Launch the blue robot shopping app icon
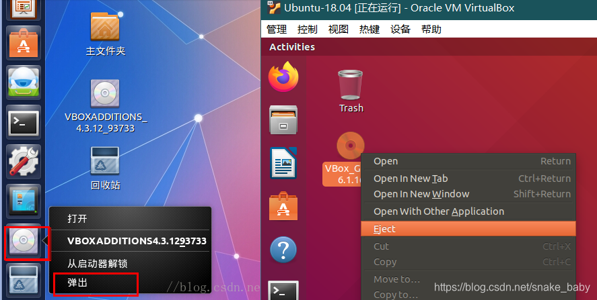597x300 pixels. 24,83
